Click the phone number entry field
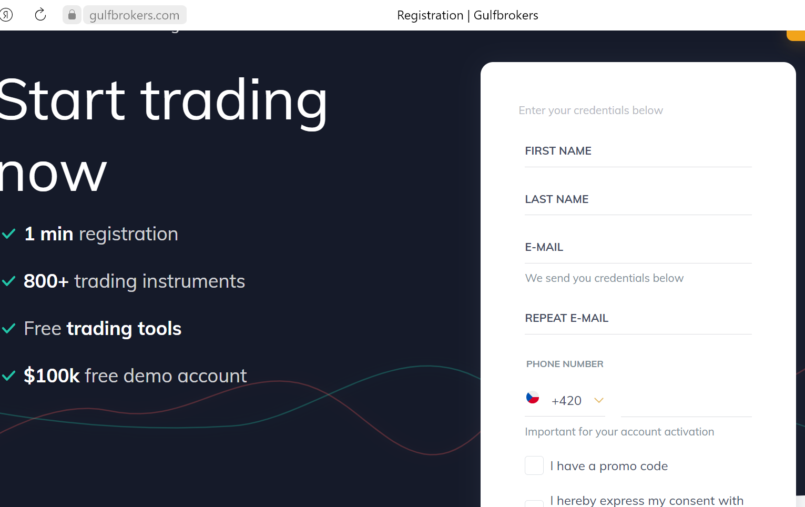 point(686,401)
